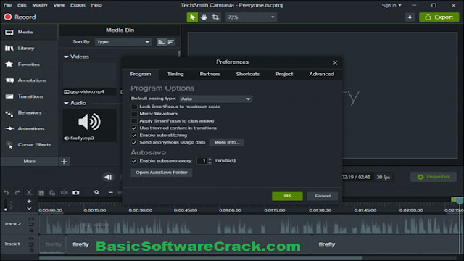Click the undo arrow in timeline toolbar

[x=7, y=193]
